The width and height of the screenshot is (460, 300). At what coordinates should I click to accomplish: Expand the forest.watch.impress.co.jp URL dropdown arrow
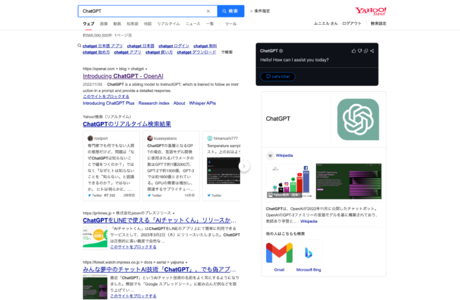tap(187, 263)
